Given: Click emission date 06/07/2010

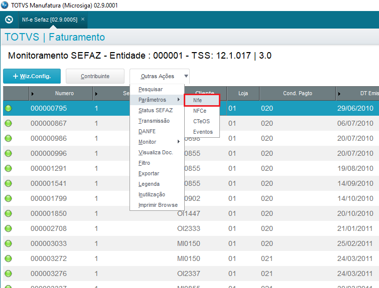Looking at the screenshot, I should pyautogui.click(x=355, y=124).
